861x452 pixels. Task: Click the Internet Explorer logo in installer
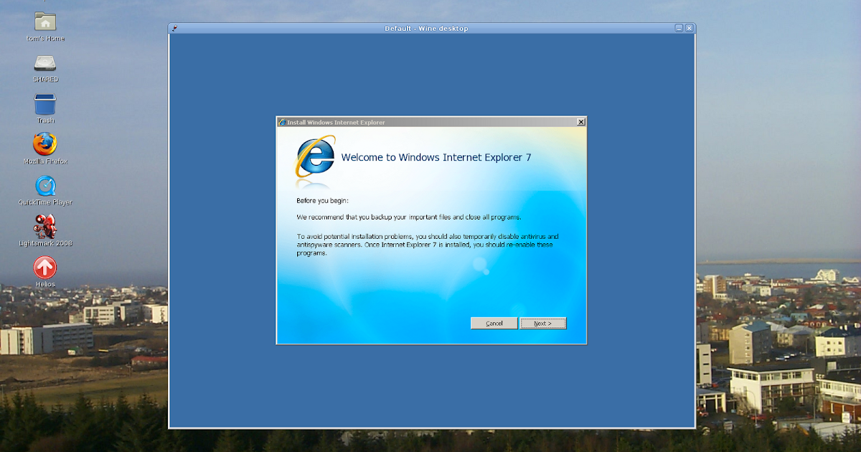click(316, 156)
